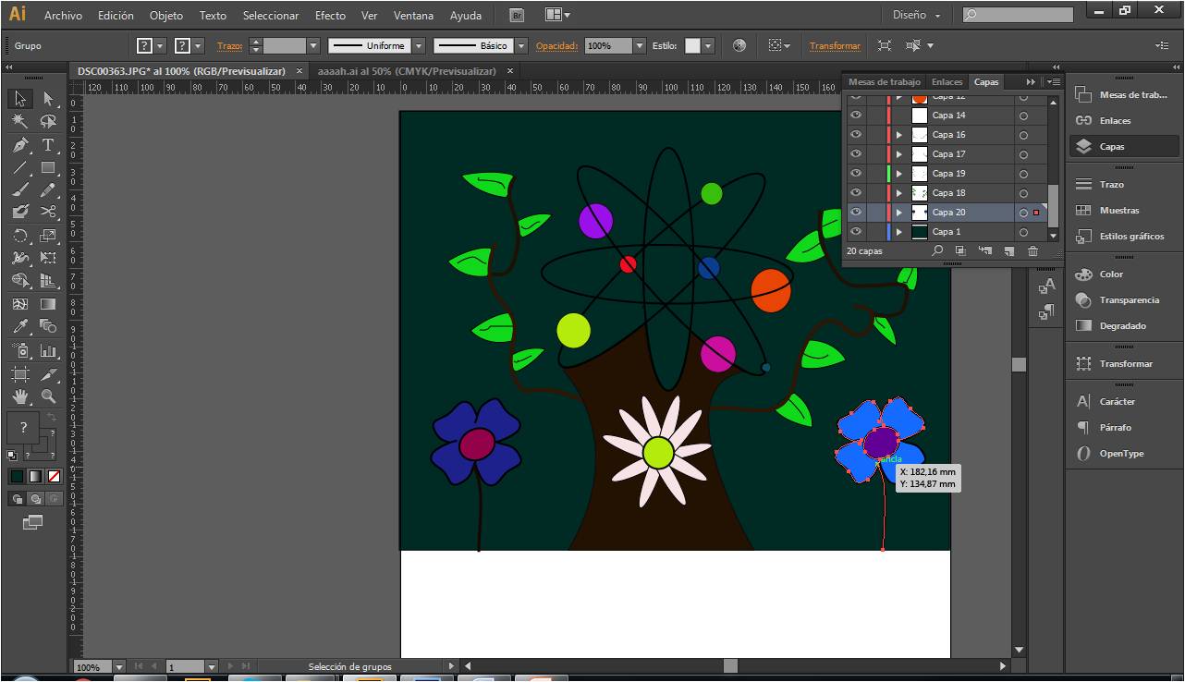Select the Eyedropper tool
1185x682 pixels.
20,326
